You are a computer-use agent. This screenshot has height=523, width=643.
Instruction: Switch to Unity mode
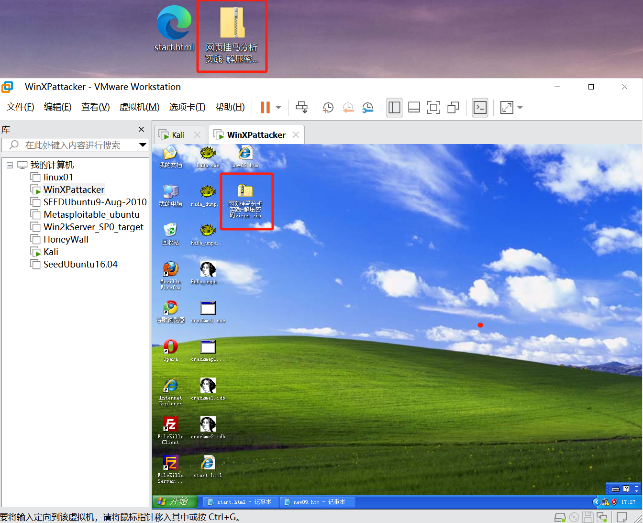click(x=453, y=108)
